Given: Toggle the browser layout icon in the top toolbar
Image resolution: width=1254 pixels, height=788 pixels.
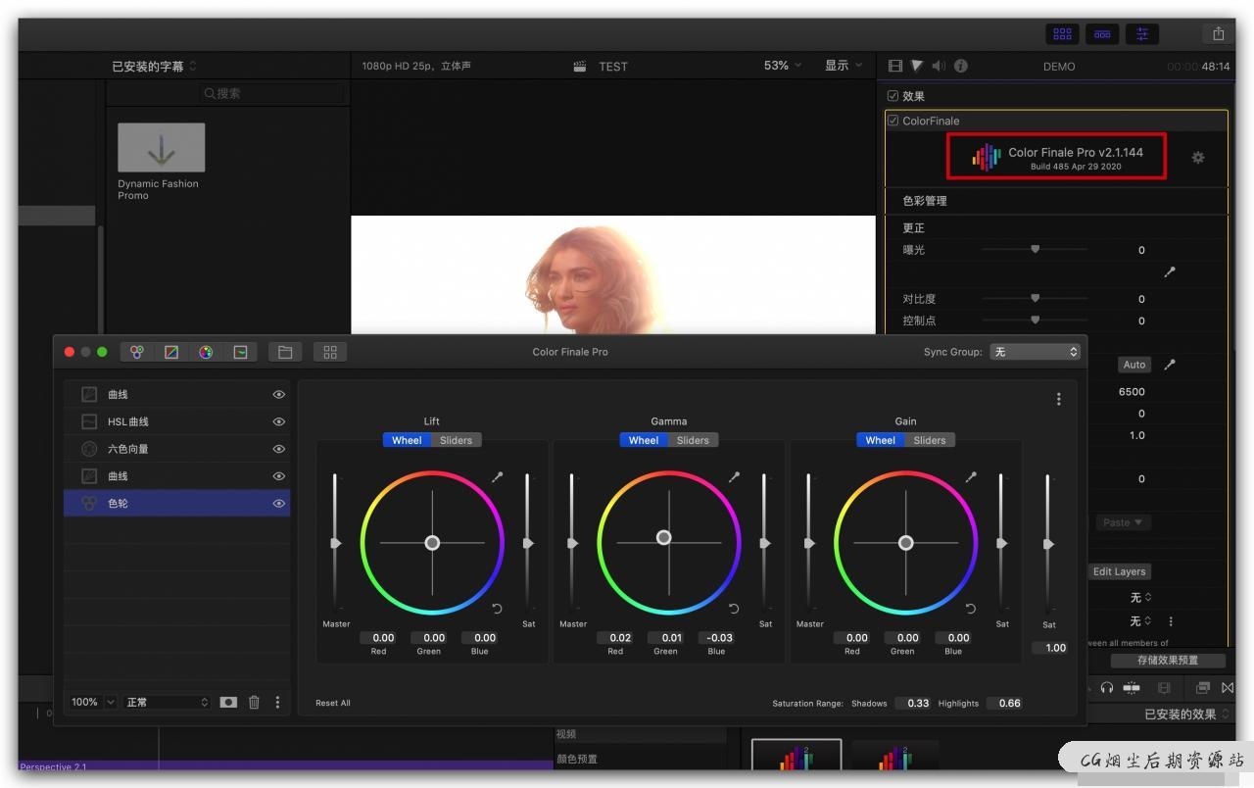Looking at the screenshot, I should [x=1062, y=33].
